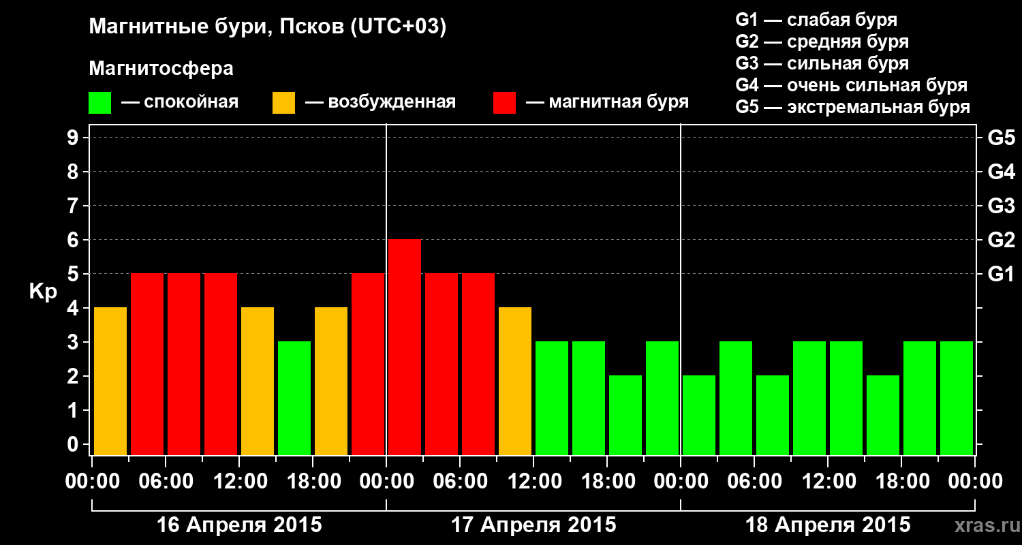Click the 'G1' label on the right axis
Image resolution: width=1022 pixels, height=545 pixels.
[x=1002, y=274]
